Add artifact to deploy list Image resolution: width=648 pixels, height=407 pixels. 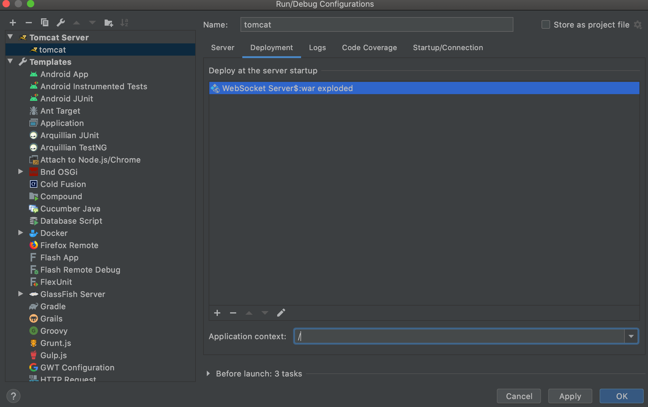[x=217, y=313]
